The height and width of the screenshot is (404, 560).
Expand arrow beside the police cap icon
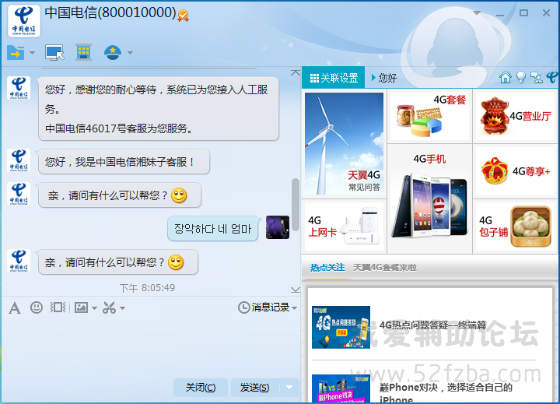click(131, 53)
